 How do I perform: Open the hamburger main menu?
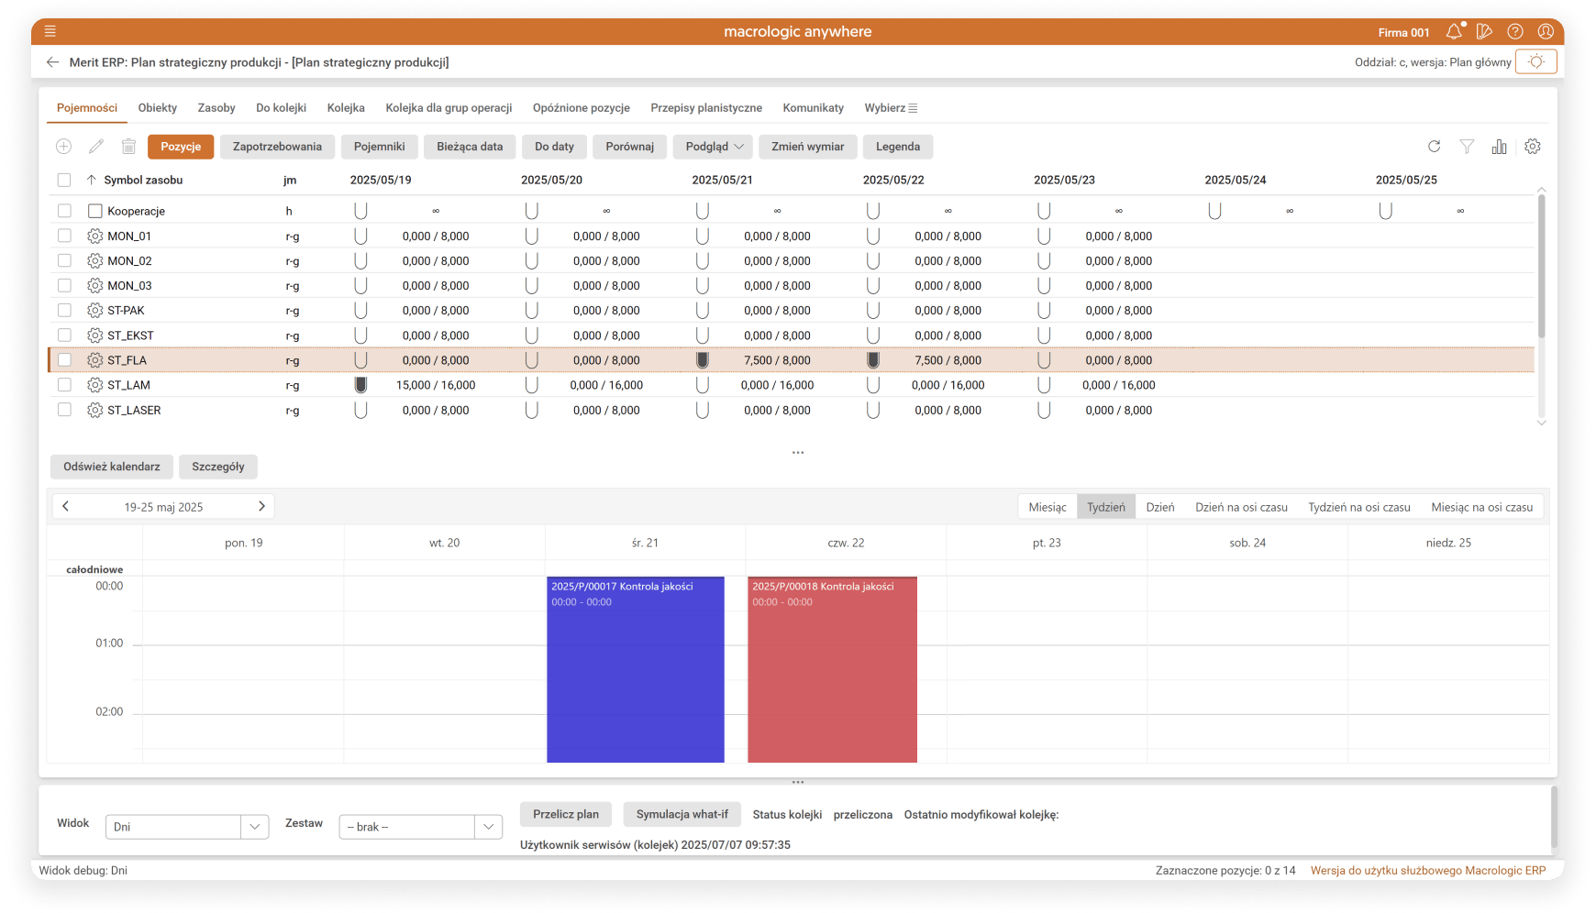[x=50, y=31]
